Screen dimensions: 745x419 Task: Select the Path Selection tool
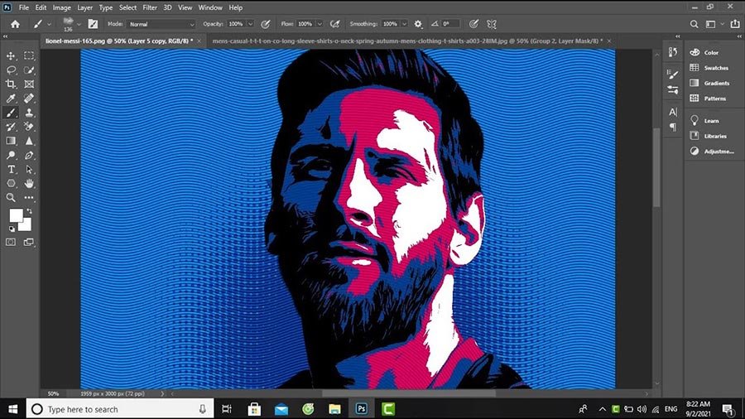coord(29,170)
